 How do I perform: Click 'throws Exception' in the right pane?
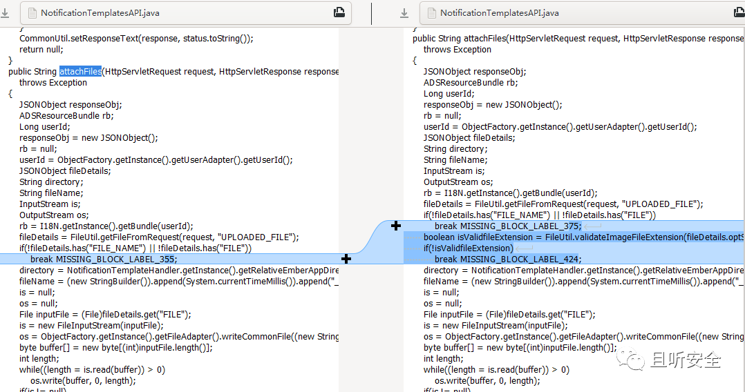click(x=458, y=50)
